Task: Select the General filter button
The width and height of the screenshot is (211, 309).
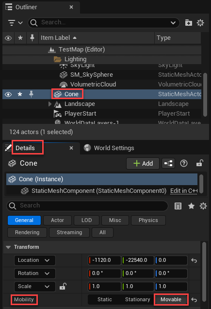Action: coord(24,220)
